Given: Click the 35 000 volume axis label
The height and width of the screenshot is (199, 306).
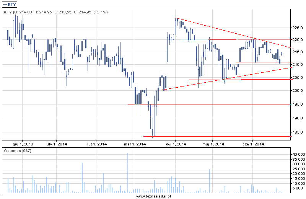Looking at the screenshot, I should click(x=299, y=159).
